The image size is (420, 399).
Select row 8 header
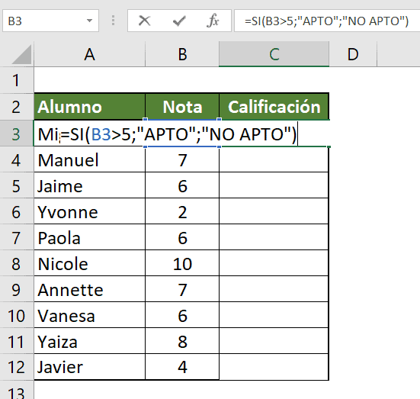point(17,264)
